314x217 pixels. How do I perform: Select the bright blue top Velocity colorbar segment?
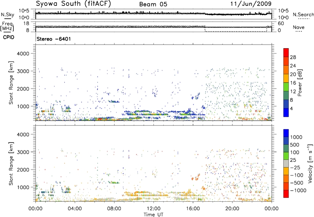tap(286, 133)
